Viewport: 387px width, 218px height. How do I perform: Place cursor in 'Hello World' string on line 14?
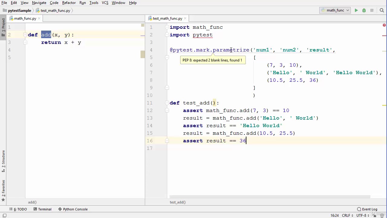[x=261, y=126]
